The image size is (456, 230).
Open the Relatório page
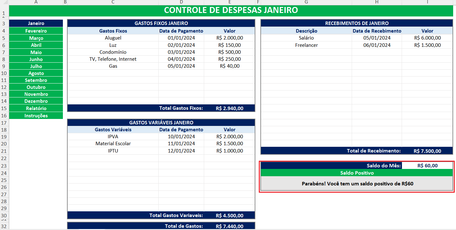pos(36,108)
